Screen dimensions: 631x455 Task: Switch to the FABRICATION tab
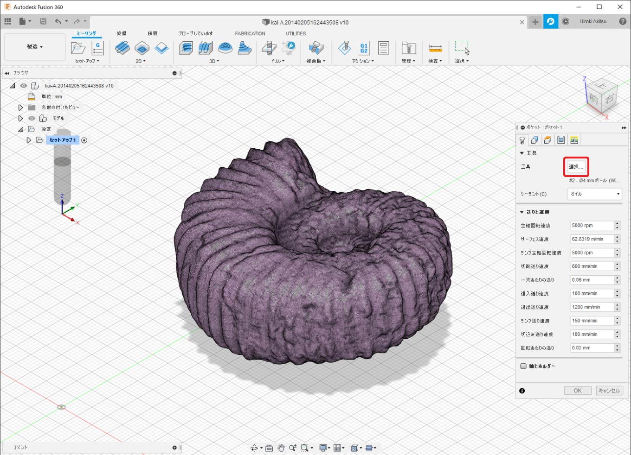click(250, 34)
